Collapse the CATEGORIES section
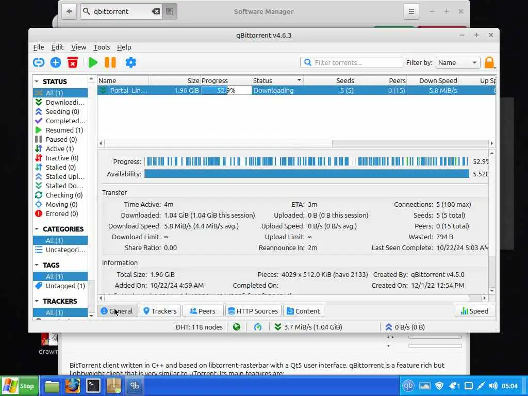Viewport: 528px width, 396px height. pos(37,229)
